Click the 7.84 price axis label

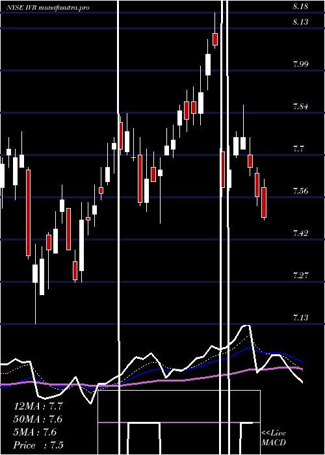click(x=300, y=106)
